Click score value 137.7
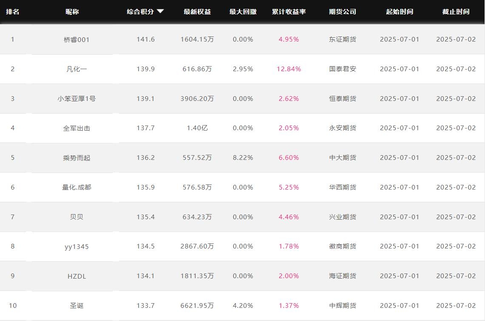Image resolution: width=485 pixels, height=321 pixels. (145, 128)
